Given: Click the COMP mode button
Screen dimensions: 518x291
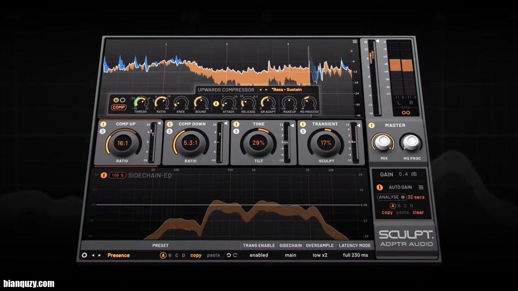Looking at the screenshot, I should 119,107.
